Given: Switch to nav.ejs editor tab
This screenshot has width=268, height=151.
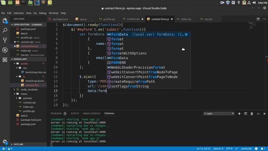Looking at the screenshot, I should coord(208,19).
